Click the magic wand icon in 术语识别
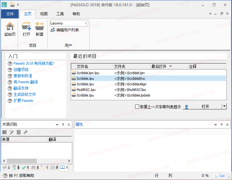The height and width of the screenshot is (180, 232). 12,132
